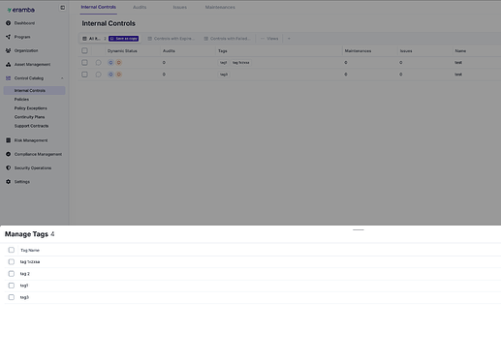Click the Maintenances column header

(358, 51)
